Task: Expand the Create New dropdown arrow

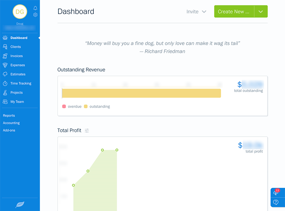Action: coord(260,11)
